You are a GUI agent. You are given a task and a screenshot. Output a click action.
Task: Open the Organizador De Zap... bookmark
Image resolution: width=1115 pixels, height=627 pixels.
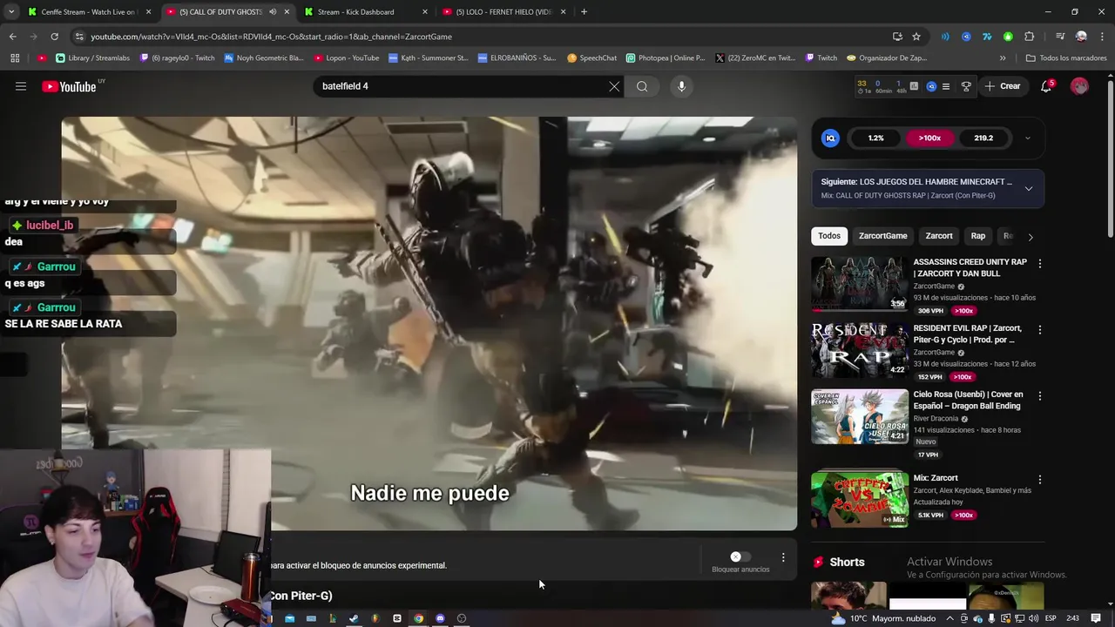point(886,58)
